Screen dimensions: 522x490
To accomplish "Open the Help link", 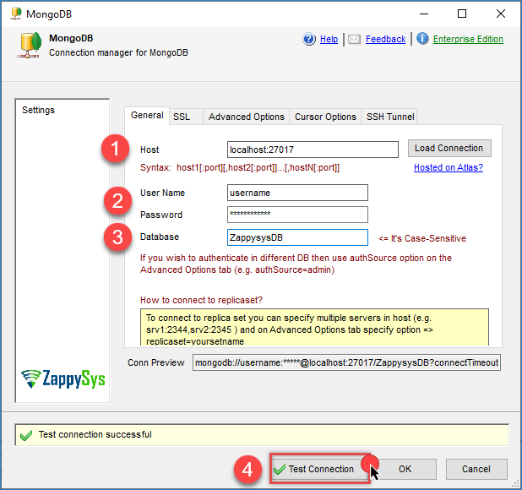I will (329, 40).
